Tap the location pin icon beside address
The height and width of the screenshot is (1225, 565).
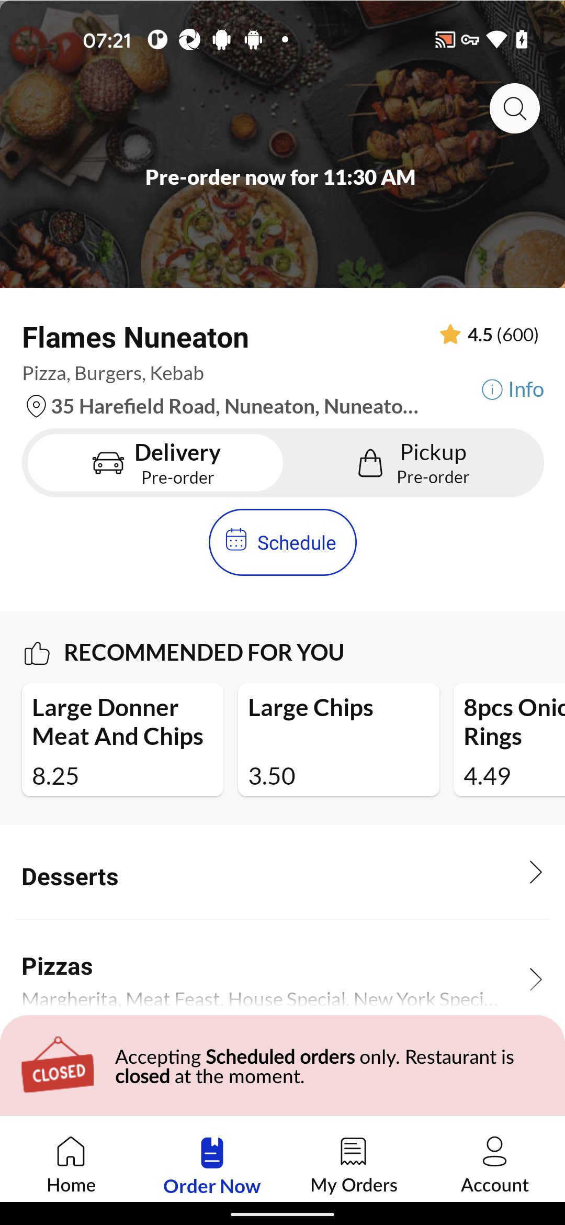36,406
